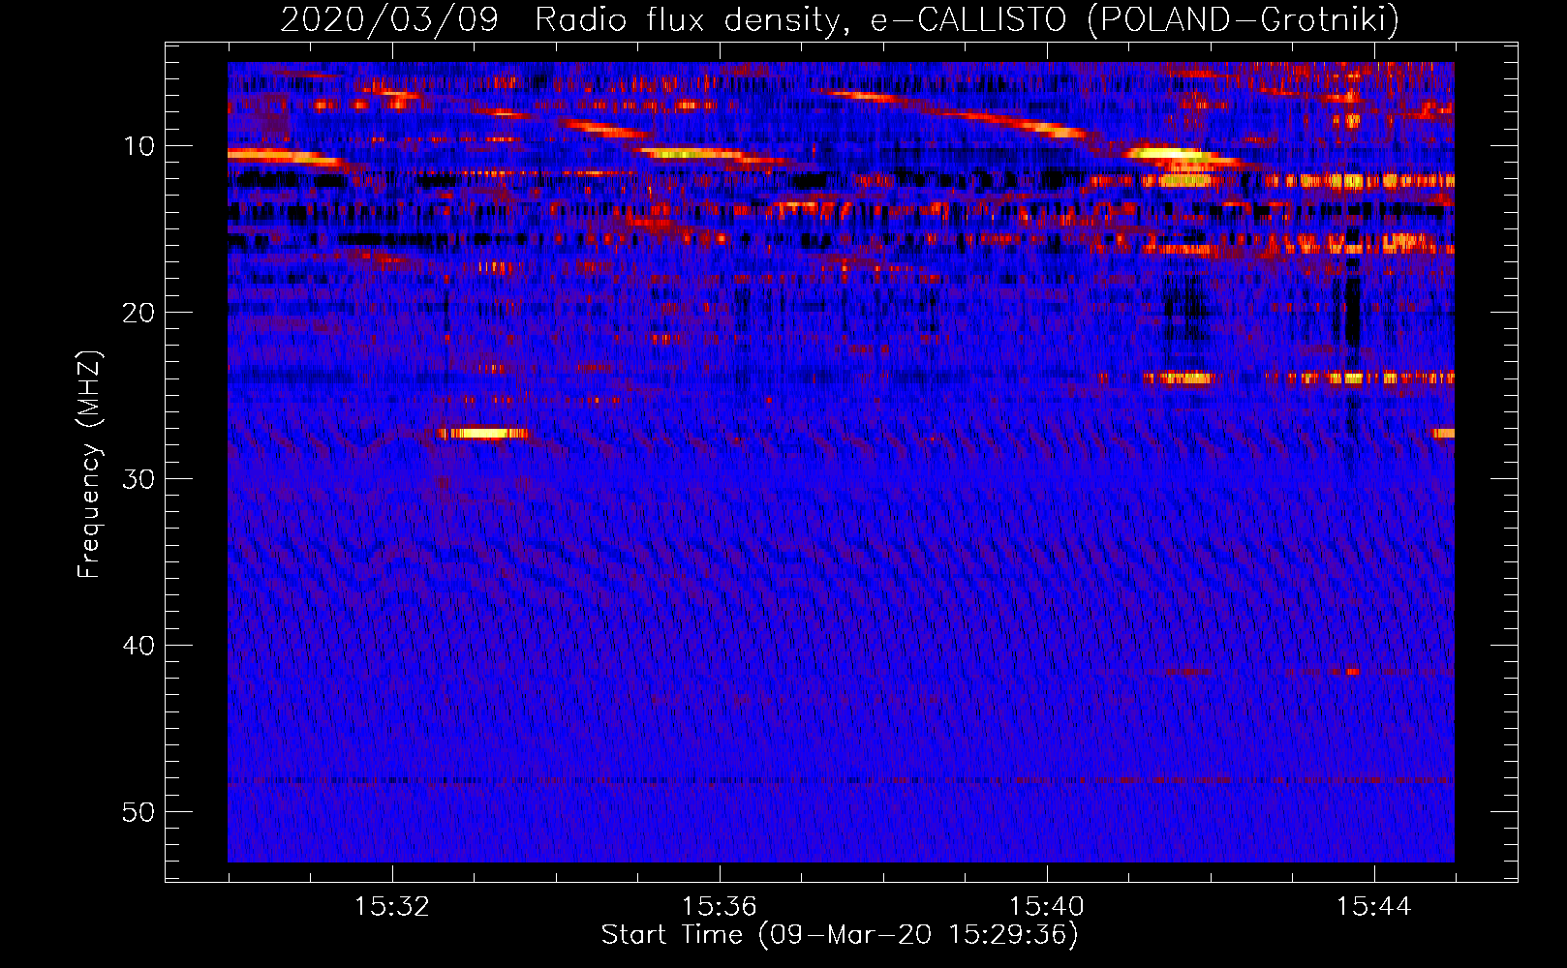Click the 15:40 time tick label
Screen dimensions: 1567x968
1046,907
